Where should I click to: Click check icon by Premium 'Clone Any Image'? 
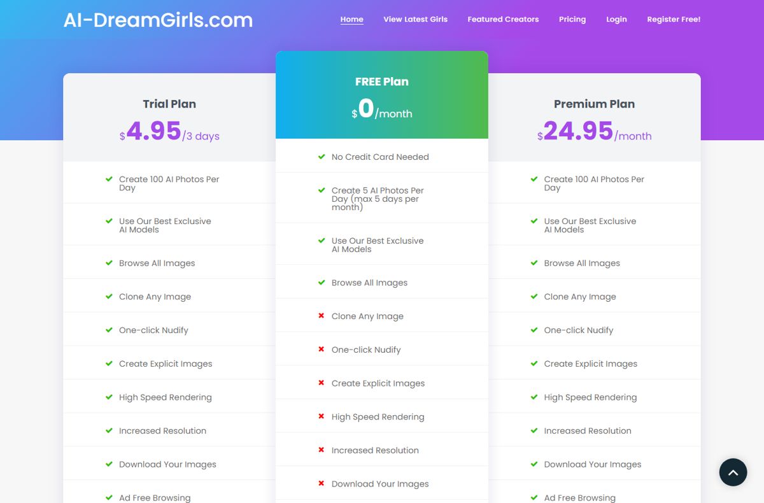(534, 297)
